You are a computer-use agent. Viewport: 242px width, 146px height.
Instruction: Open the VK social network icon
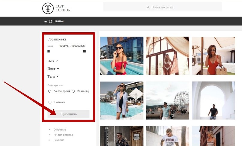tap(46, 21)
